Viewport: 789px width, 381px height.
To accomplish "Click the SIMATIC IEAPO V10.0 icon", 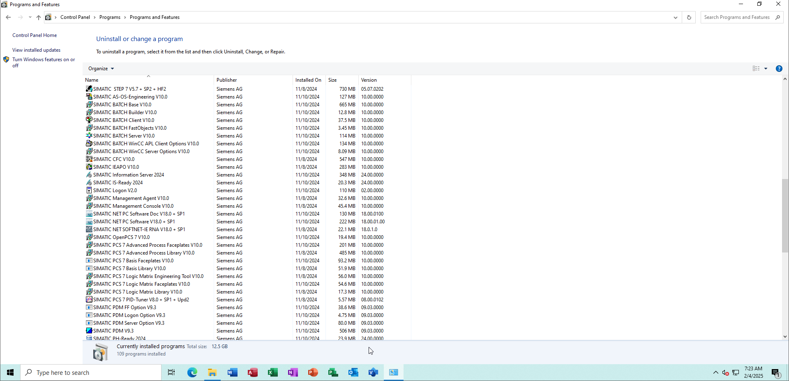I will [x=89, y=167].
